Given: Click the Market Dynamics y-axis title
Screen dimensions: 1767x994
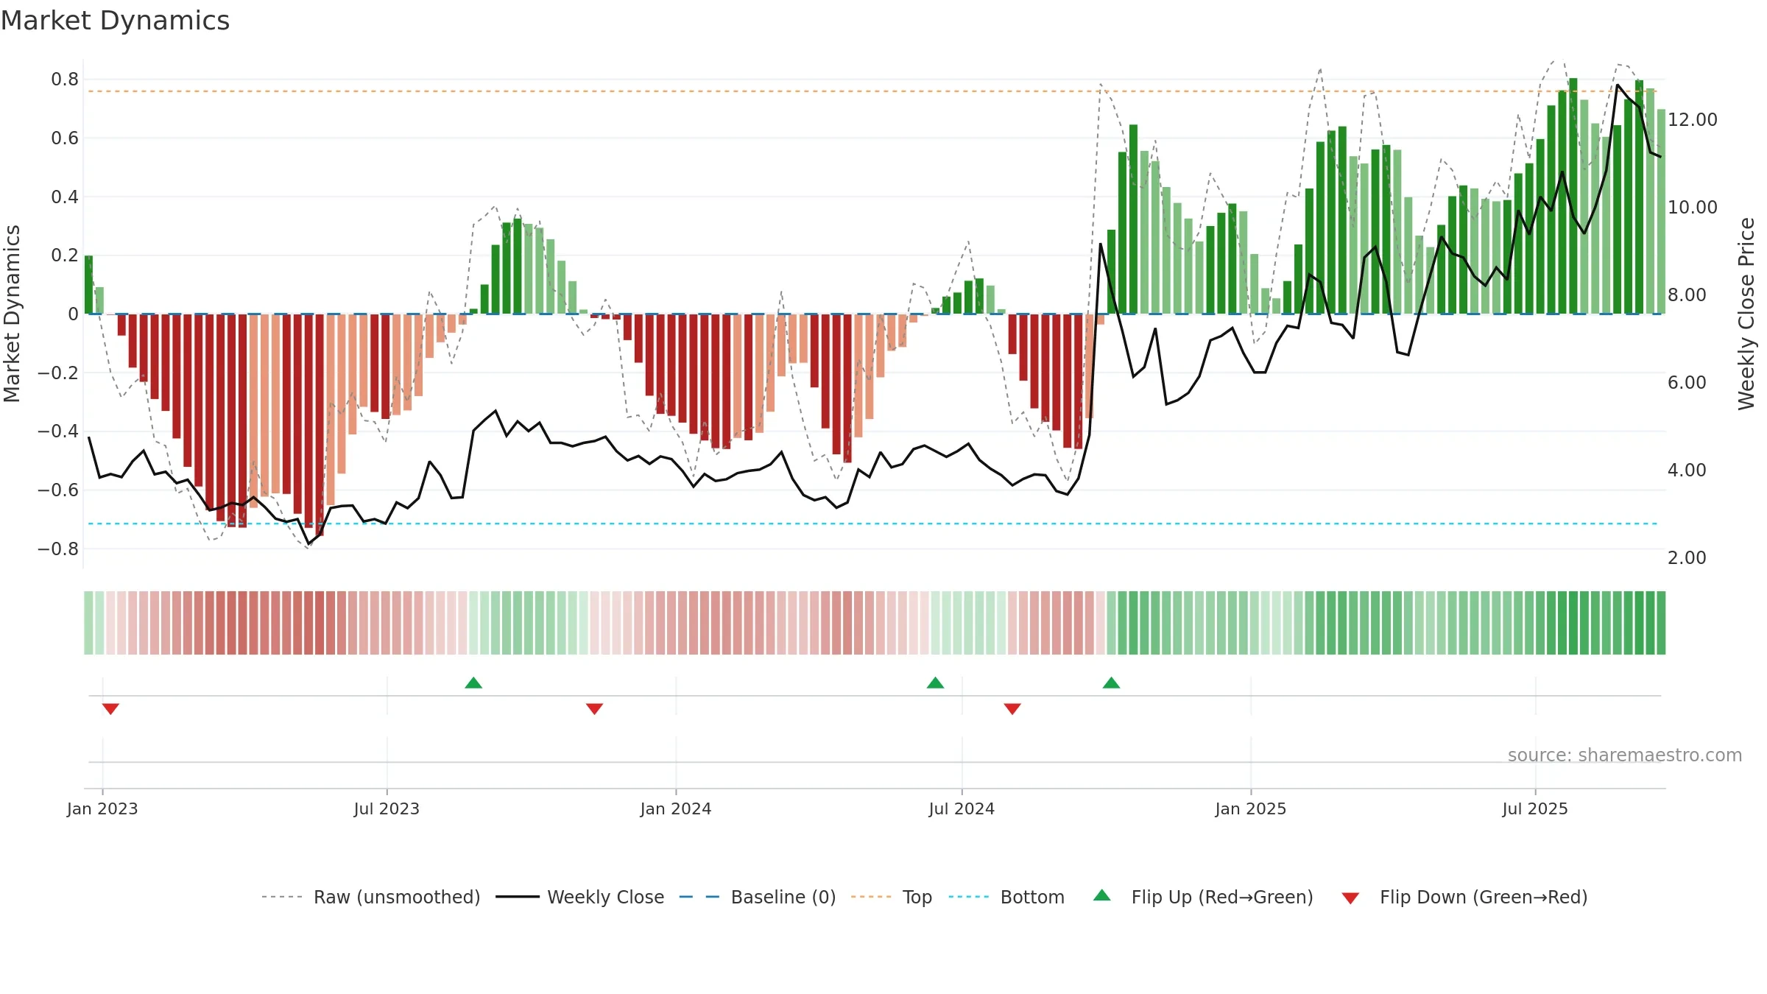Looking at the screenshot, I should 12,314.
